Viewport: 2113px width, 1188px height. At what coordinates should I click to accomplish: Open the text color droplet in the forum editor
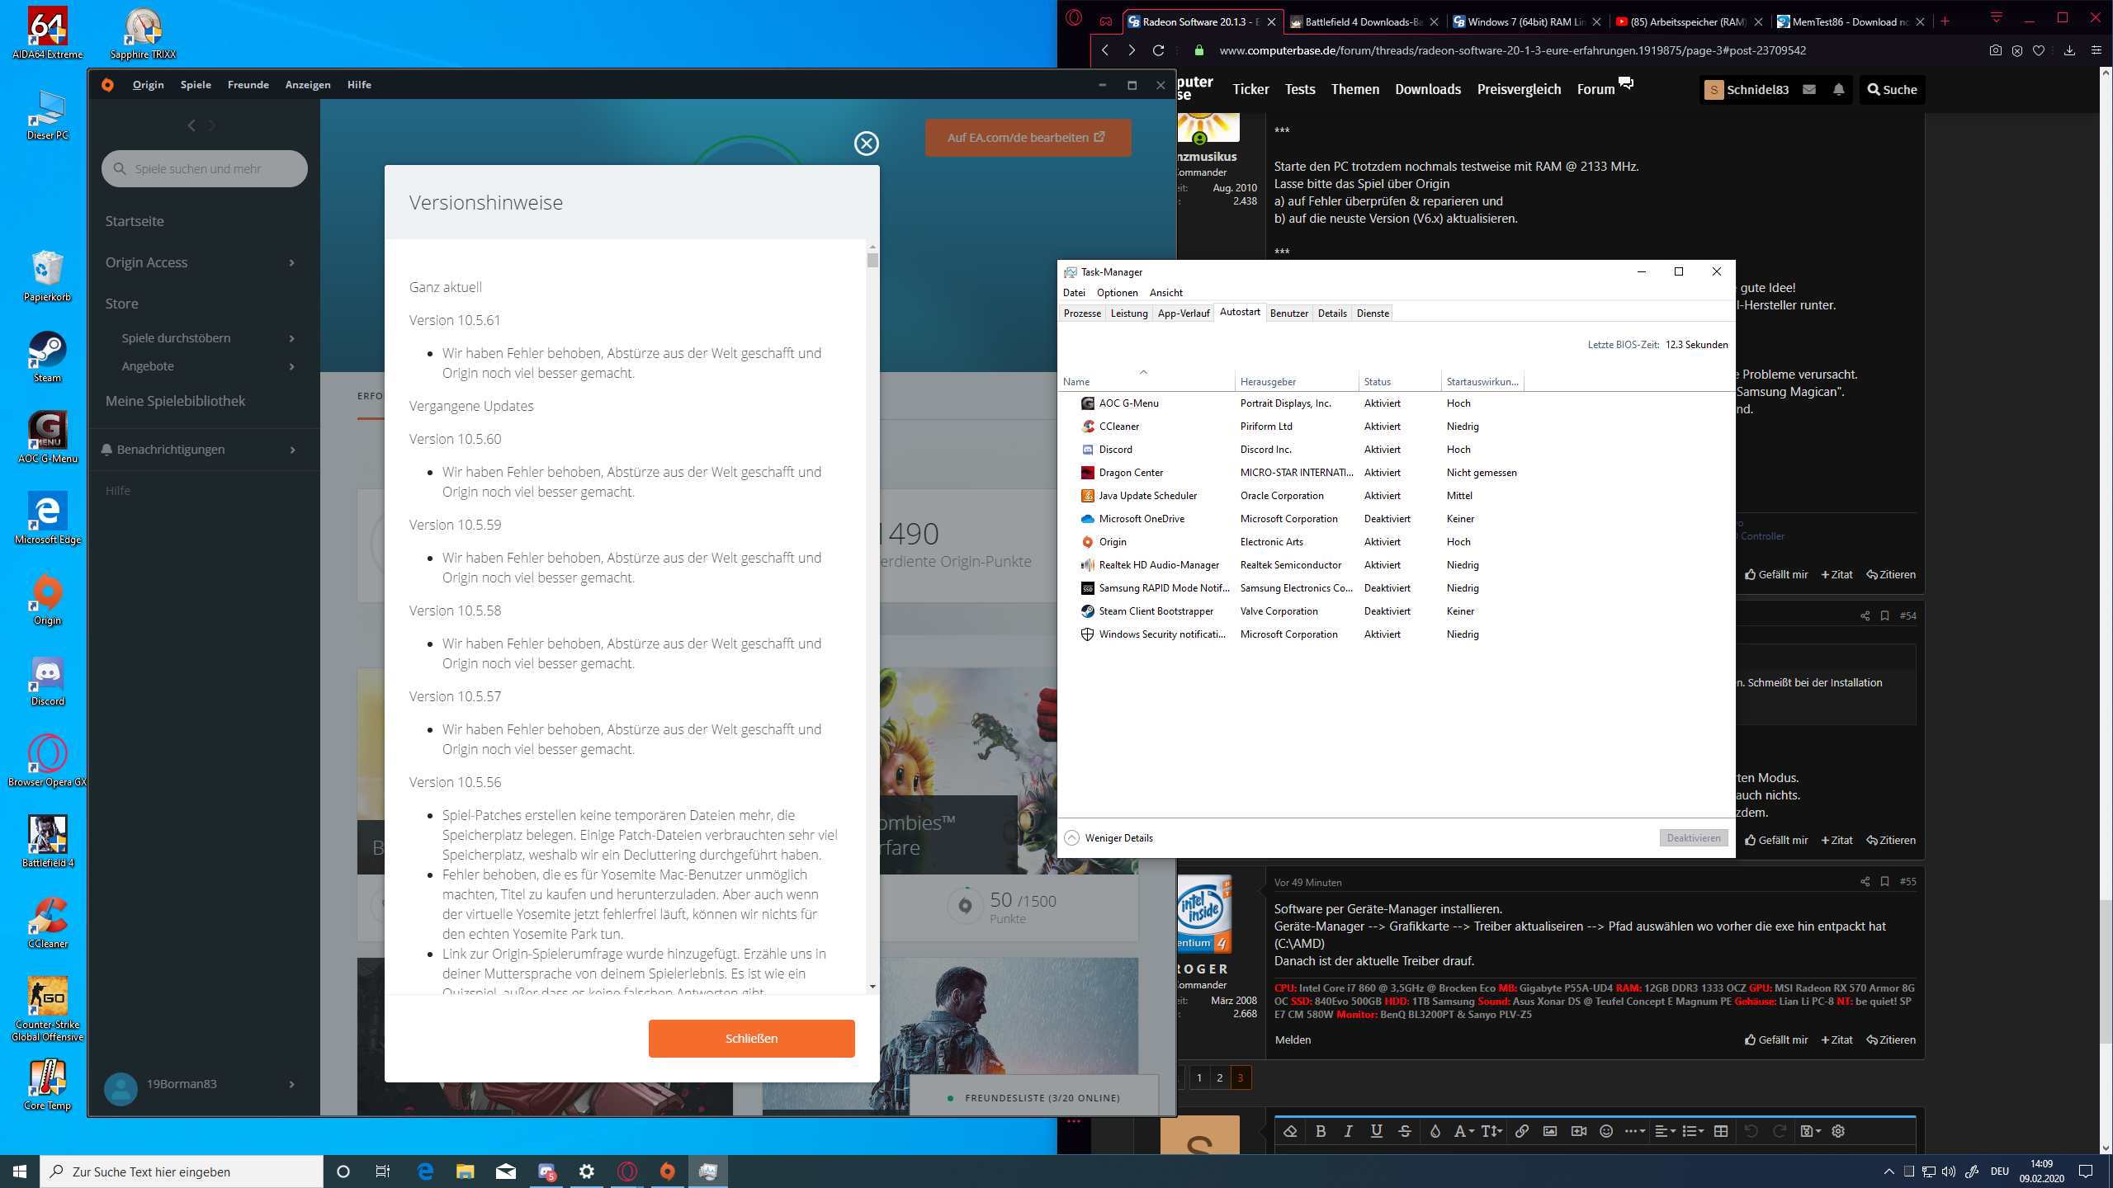click(1435, 1131)
